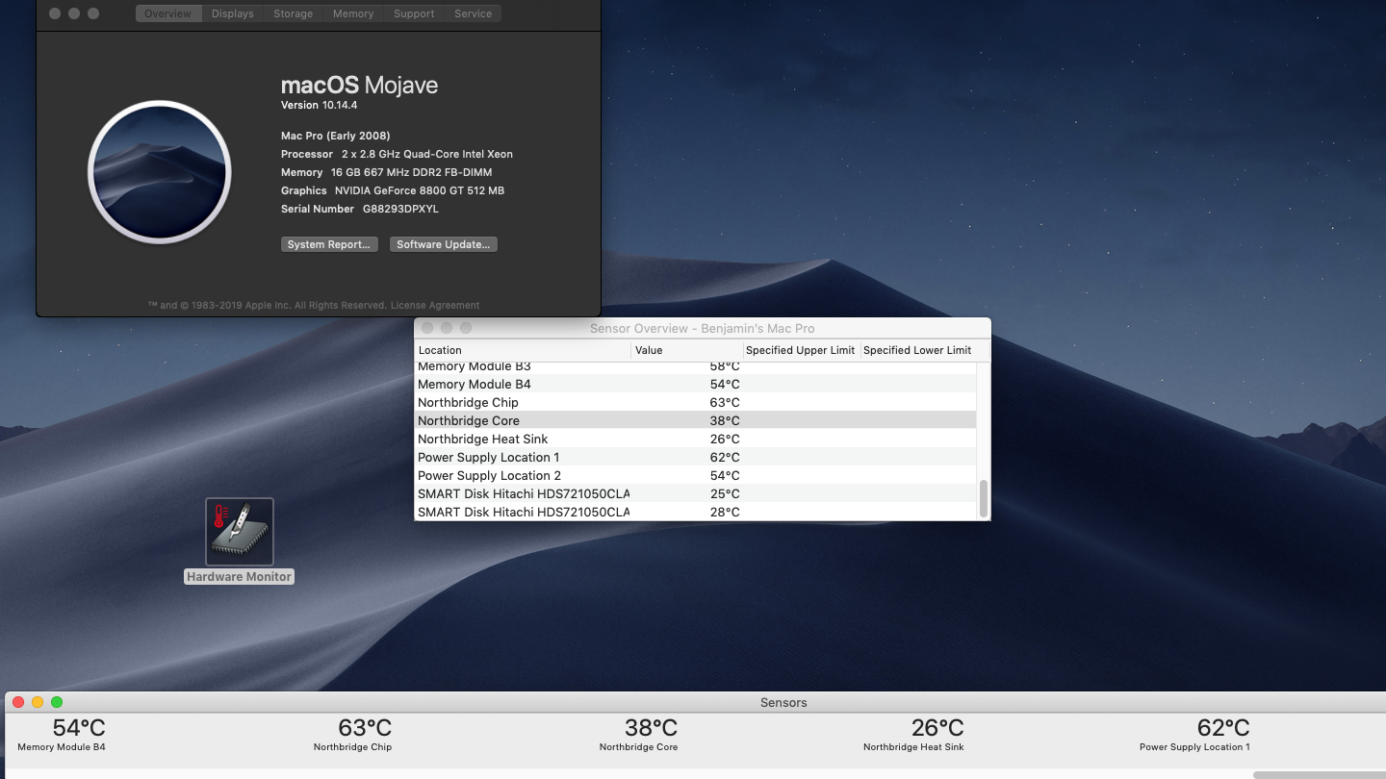Select the Power Supply Location 2 row
1386x779 pixels.
click(695, 475)
